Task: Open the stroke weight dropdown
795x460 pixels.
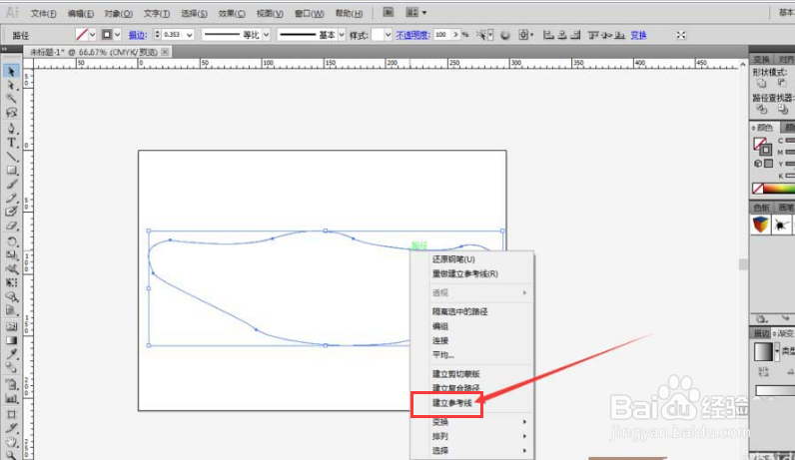Action: [189, 35]
